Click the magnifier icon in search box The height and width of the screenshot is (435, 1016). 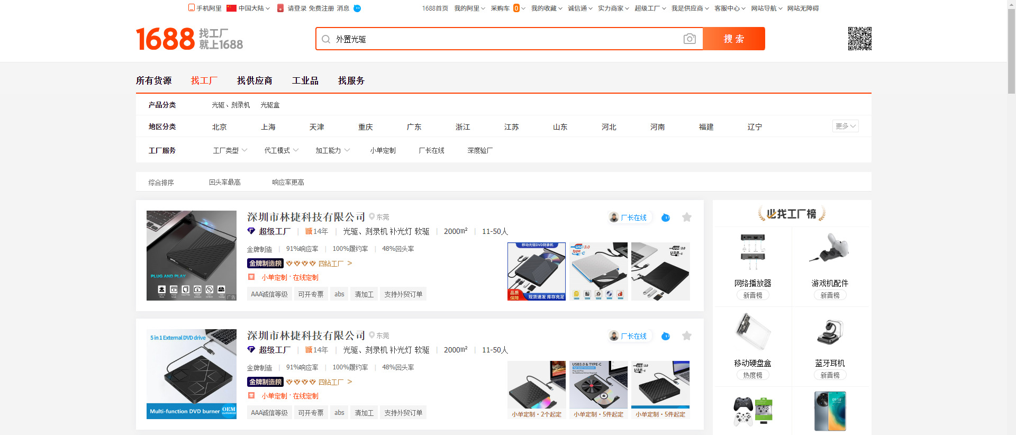326,39
